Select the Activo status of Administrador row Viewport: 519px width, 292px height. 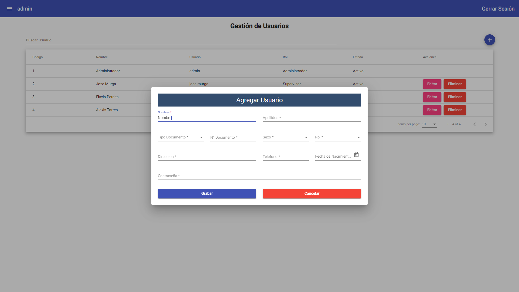[358, 71]
